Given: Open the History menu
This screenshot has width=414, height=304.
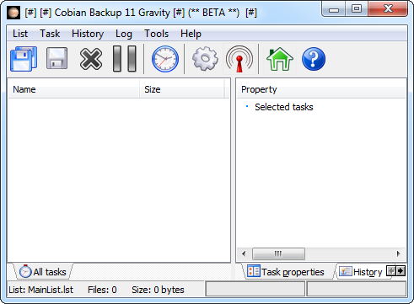Looking at the screenshot, I should (x=88, y=34).
